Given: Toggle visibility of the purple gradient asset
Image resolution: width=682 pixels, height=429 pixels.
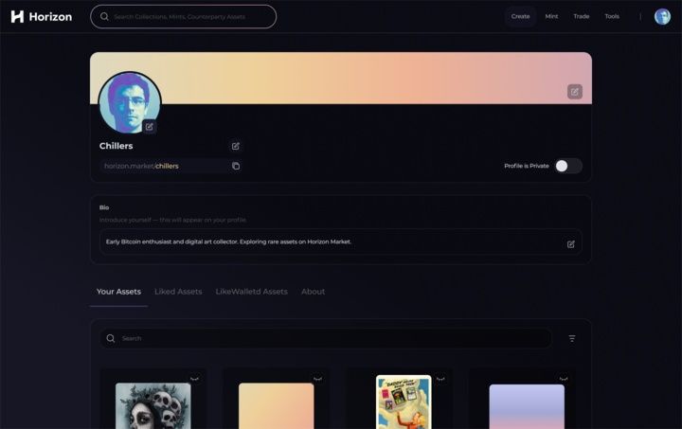Looking at the screenshot, I should [564, 379].
